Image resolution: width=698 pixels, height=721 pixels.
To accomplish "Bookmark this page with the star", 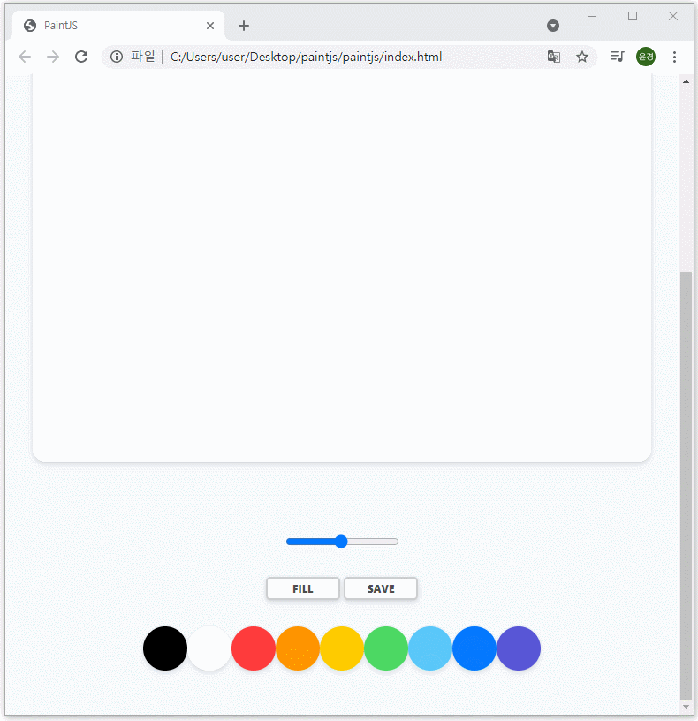I will click(582, 57).
